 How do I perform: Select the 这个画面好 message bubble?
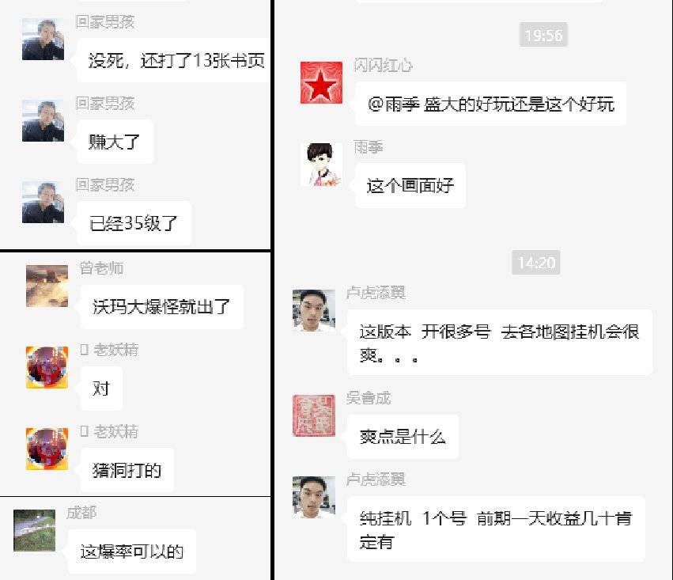click(410, 185)
